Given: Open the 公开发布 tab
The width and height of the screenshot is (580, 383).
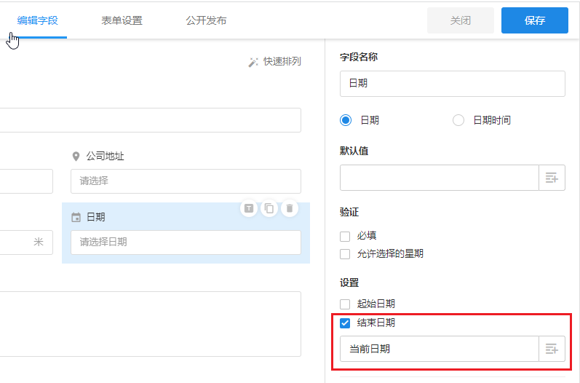Looking at the screenshot, I should click(x=206, y=20).
